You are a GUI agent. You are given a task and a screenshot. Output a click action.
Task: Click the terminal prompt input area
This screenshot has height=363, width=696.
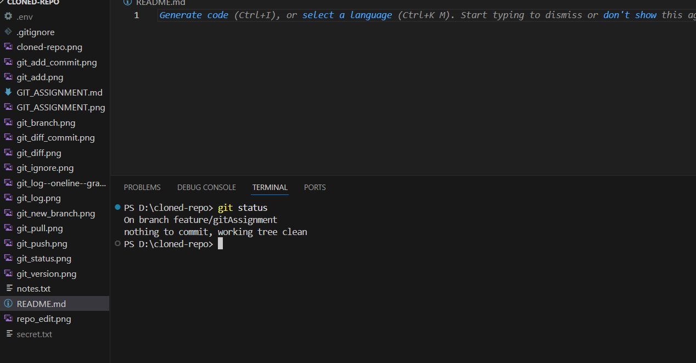[220, 243]
